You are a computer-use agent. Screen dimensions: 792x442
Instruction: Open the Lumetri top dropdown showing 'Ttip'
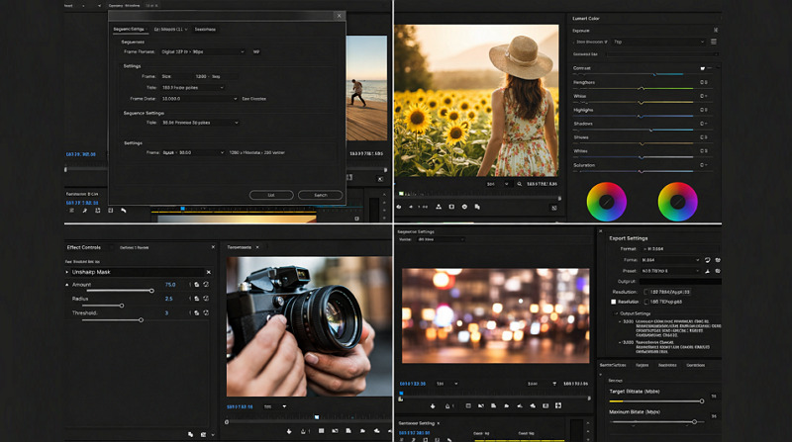coord(658,42)
